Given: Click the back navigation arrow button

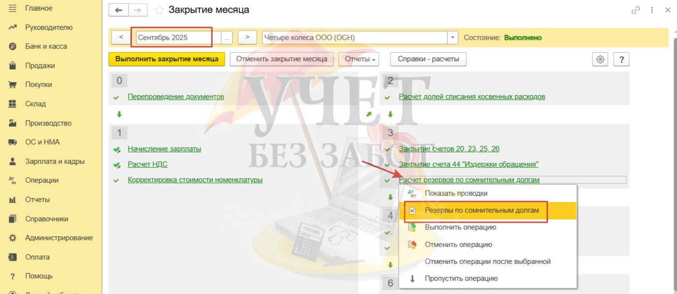Looking at the screenshot, I should point(118,10).
